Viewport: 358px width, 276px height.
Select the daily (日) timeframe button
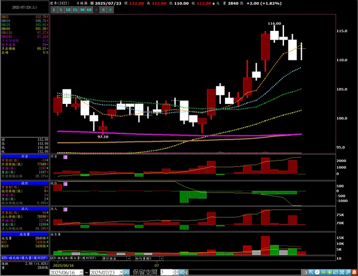(x=96, y=10)
